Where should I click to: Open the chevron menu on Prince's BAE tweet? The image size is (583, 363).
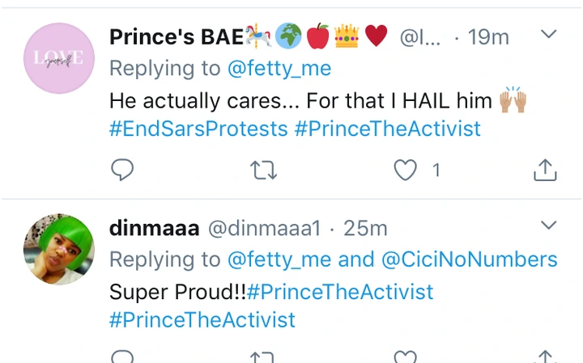coord(548,35)
